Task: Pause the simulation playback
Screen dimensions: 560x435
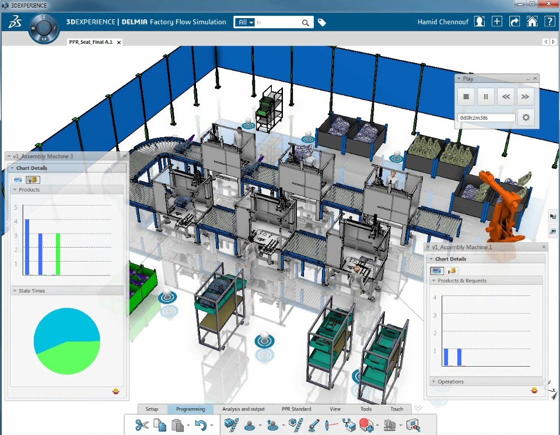Action: pos(486,96)
